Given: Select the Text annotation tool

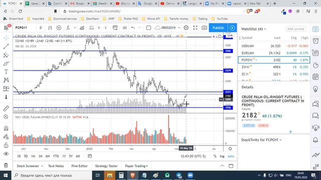Looking at the screenshot, I should [6, 72].
